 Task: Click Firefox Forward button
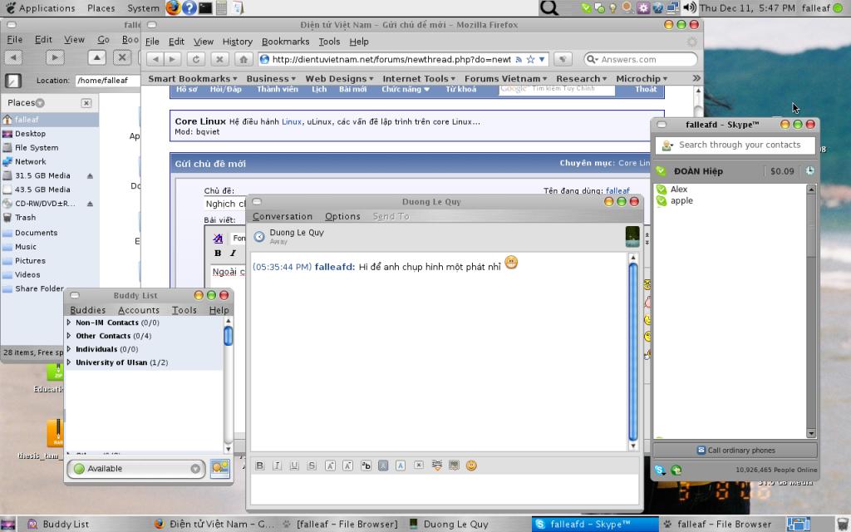173,59
